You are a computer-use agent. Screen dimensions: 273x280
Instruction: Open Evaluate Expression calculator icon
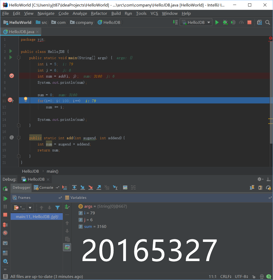[125, 187]
